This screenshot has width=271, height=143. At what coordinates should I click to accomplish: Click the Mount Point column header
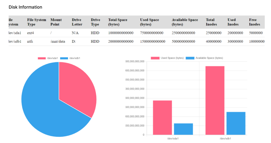(56, 22)
